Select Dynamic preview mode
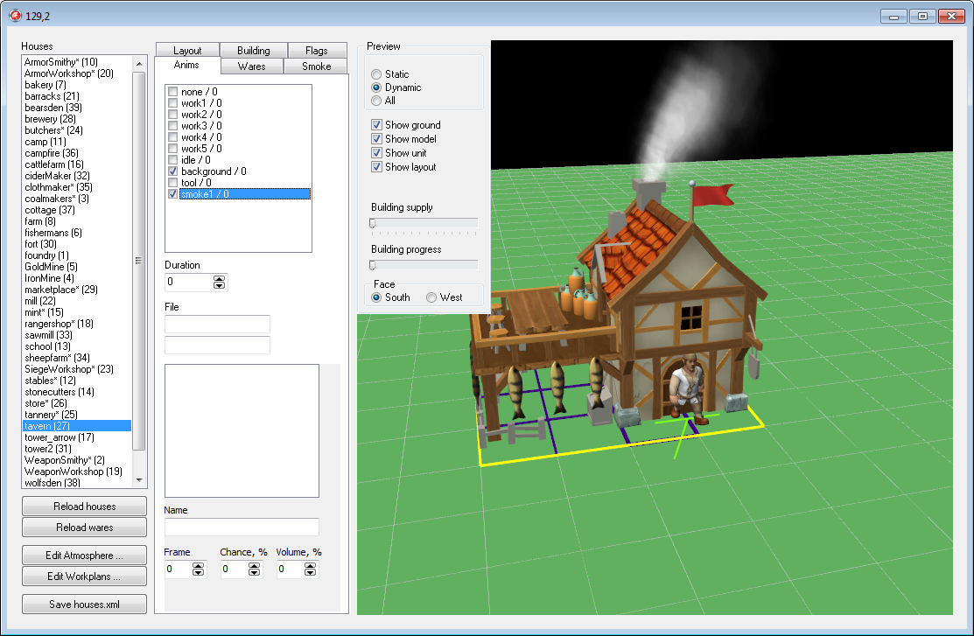Screen dimensions: 974x636 tap(376, 87)
